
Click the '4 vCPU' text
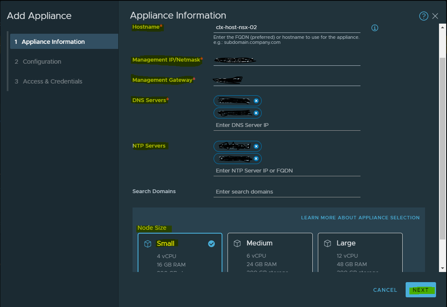click(x=166, y=256)
